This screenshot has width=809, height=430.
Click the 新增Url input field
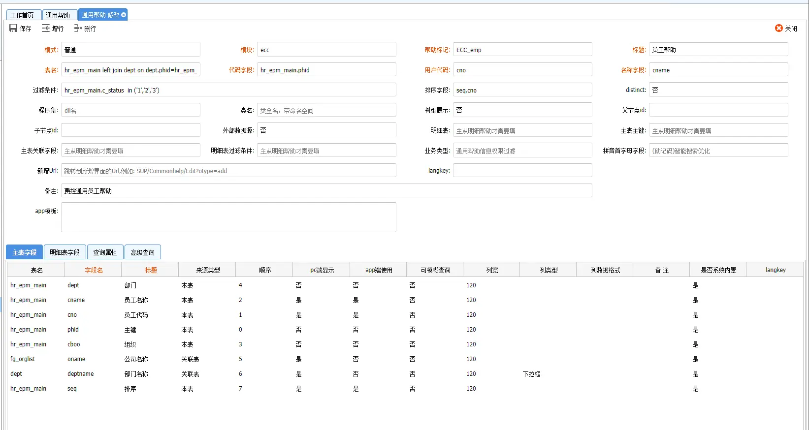click(228, 170)
